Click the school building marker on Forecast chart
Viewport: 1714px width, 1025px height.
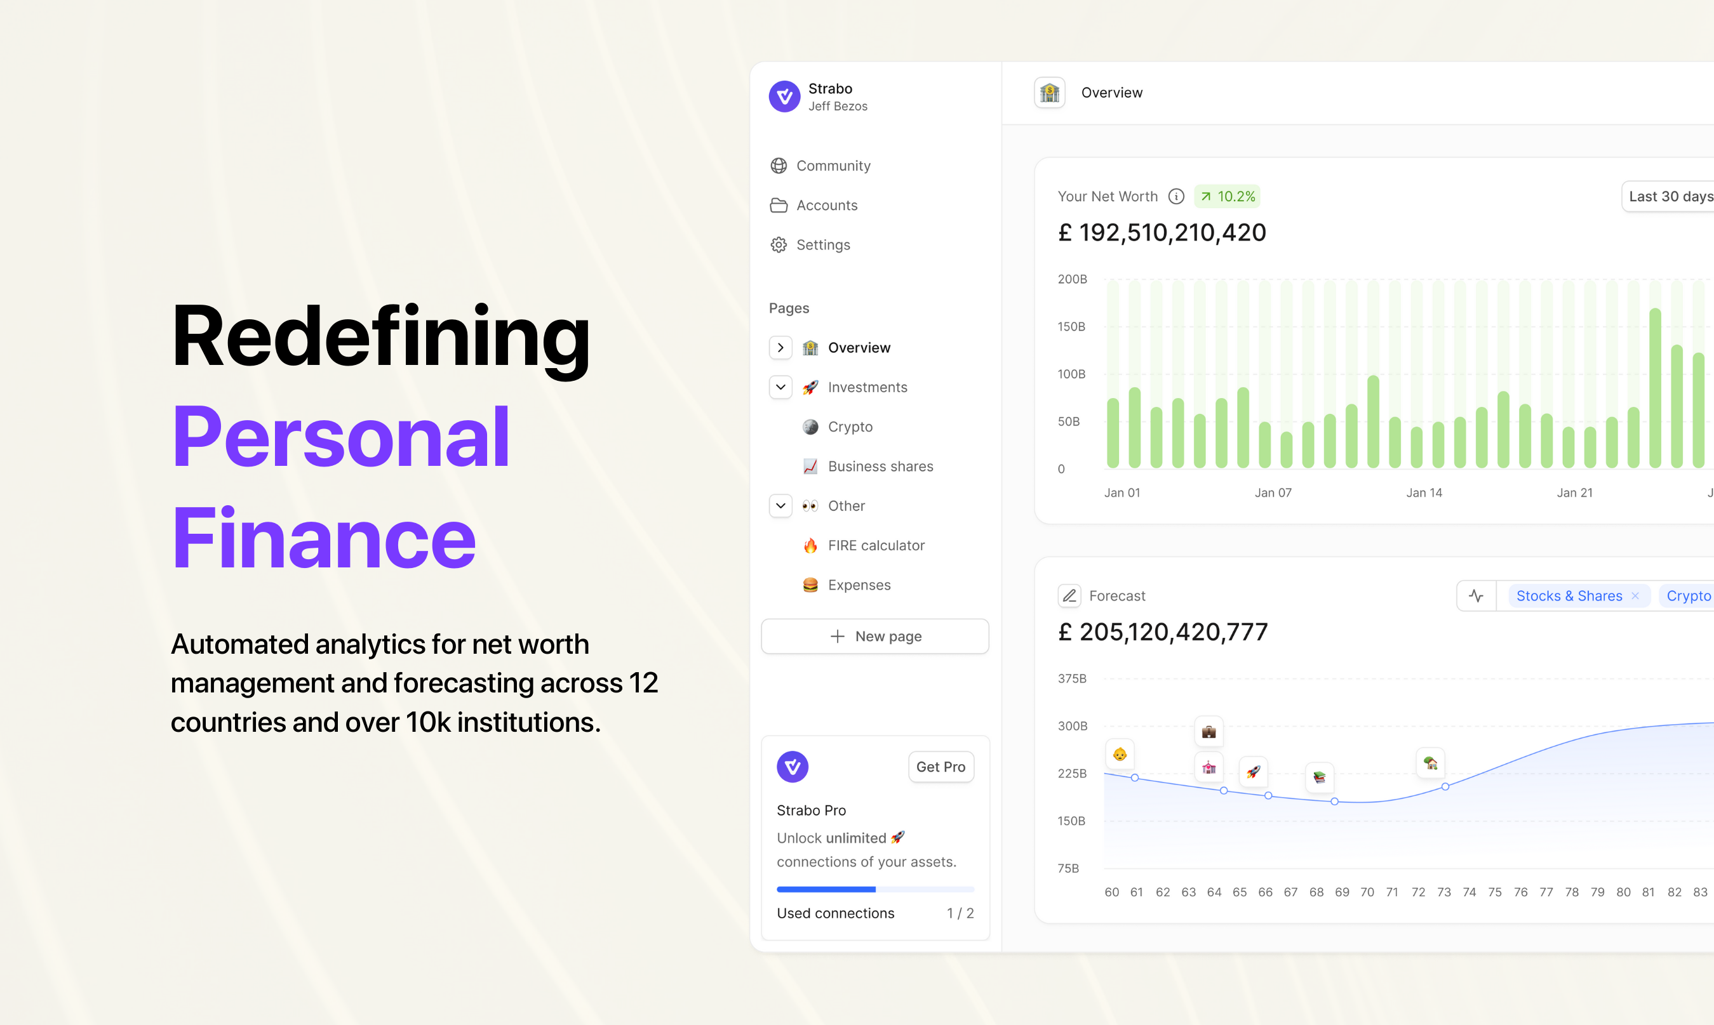[1208, 767]
